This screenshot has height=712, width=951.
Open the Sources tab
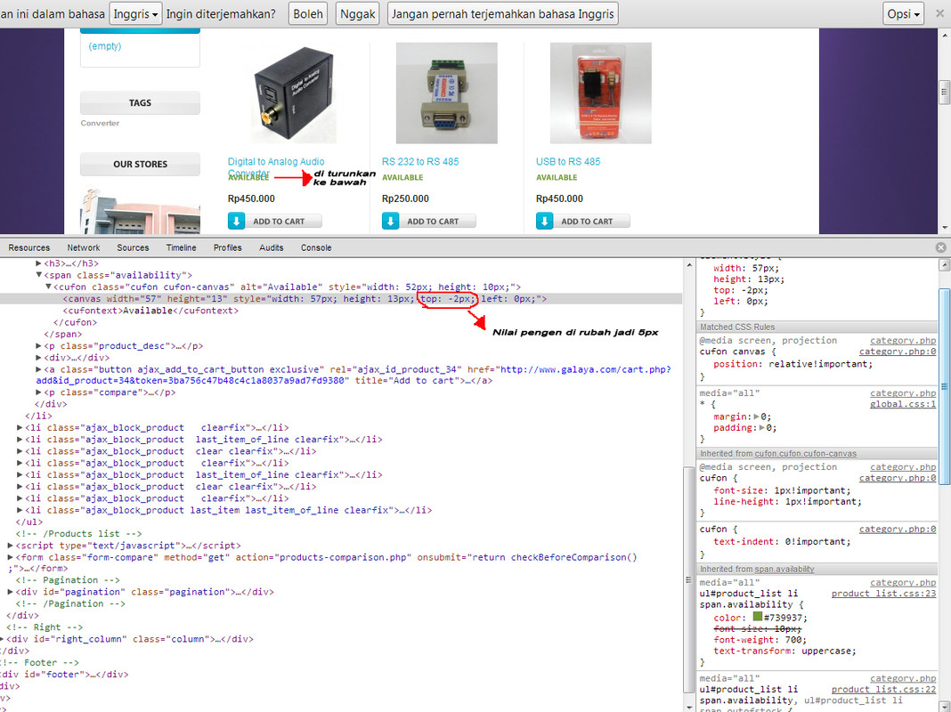point(133,247)
